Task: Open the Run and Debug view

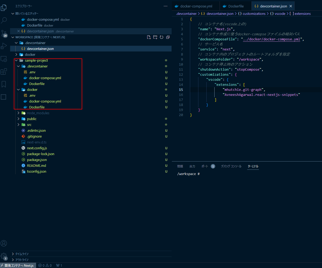Action: (4, 46)
